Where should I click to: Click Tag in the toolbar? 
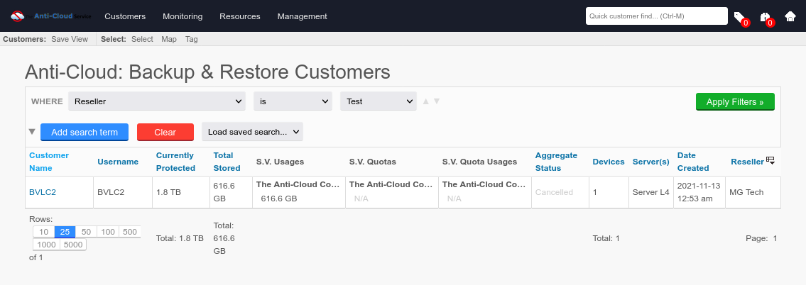coord(191,39)
